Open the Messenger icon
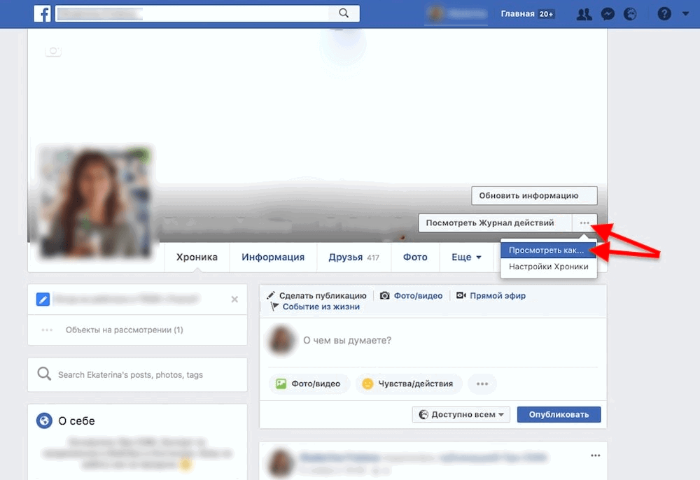The width and height of the screenshot is (700, 480). (607, 13)
